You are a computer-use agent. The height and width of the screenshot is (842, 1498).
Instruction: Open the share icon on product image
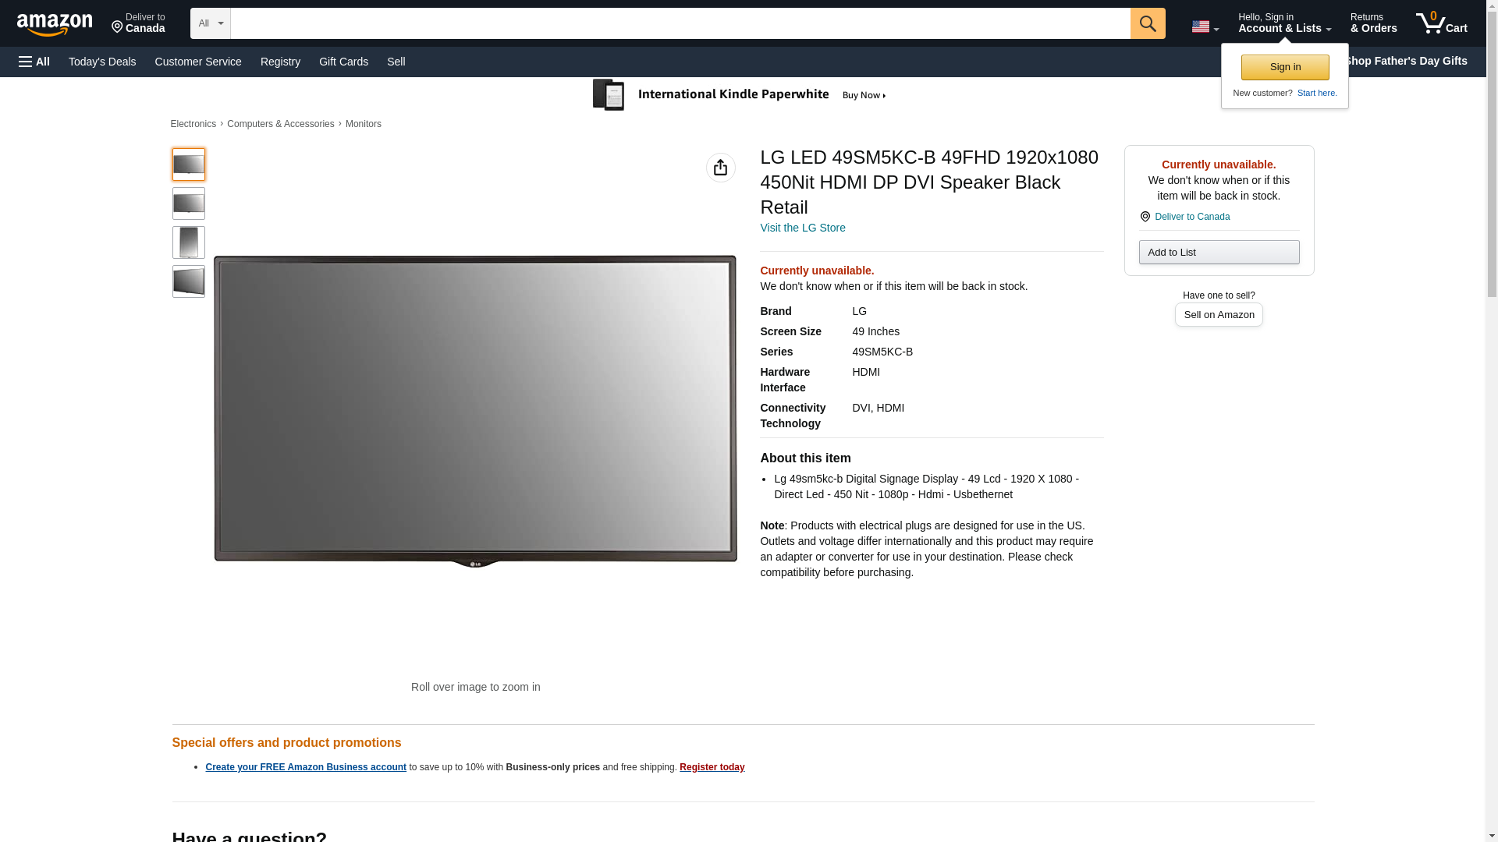point(720,168)
